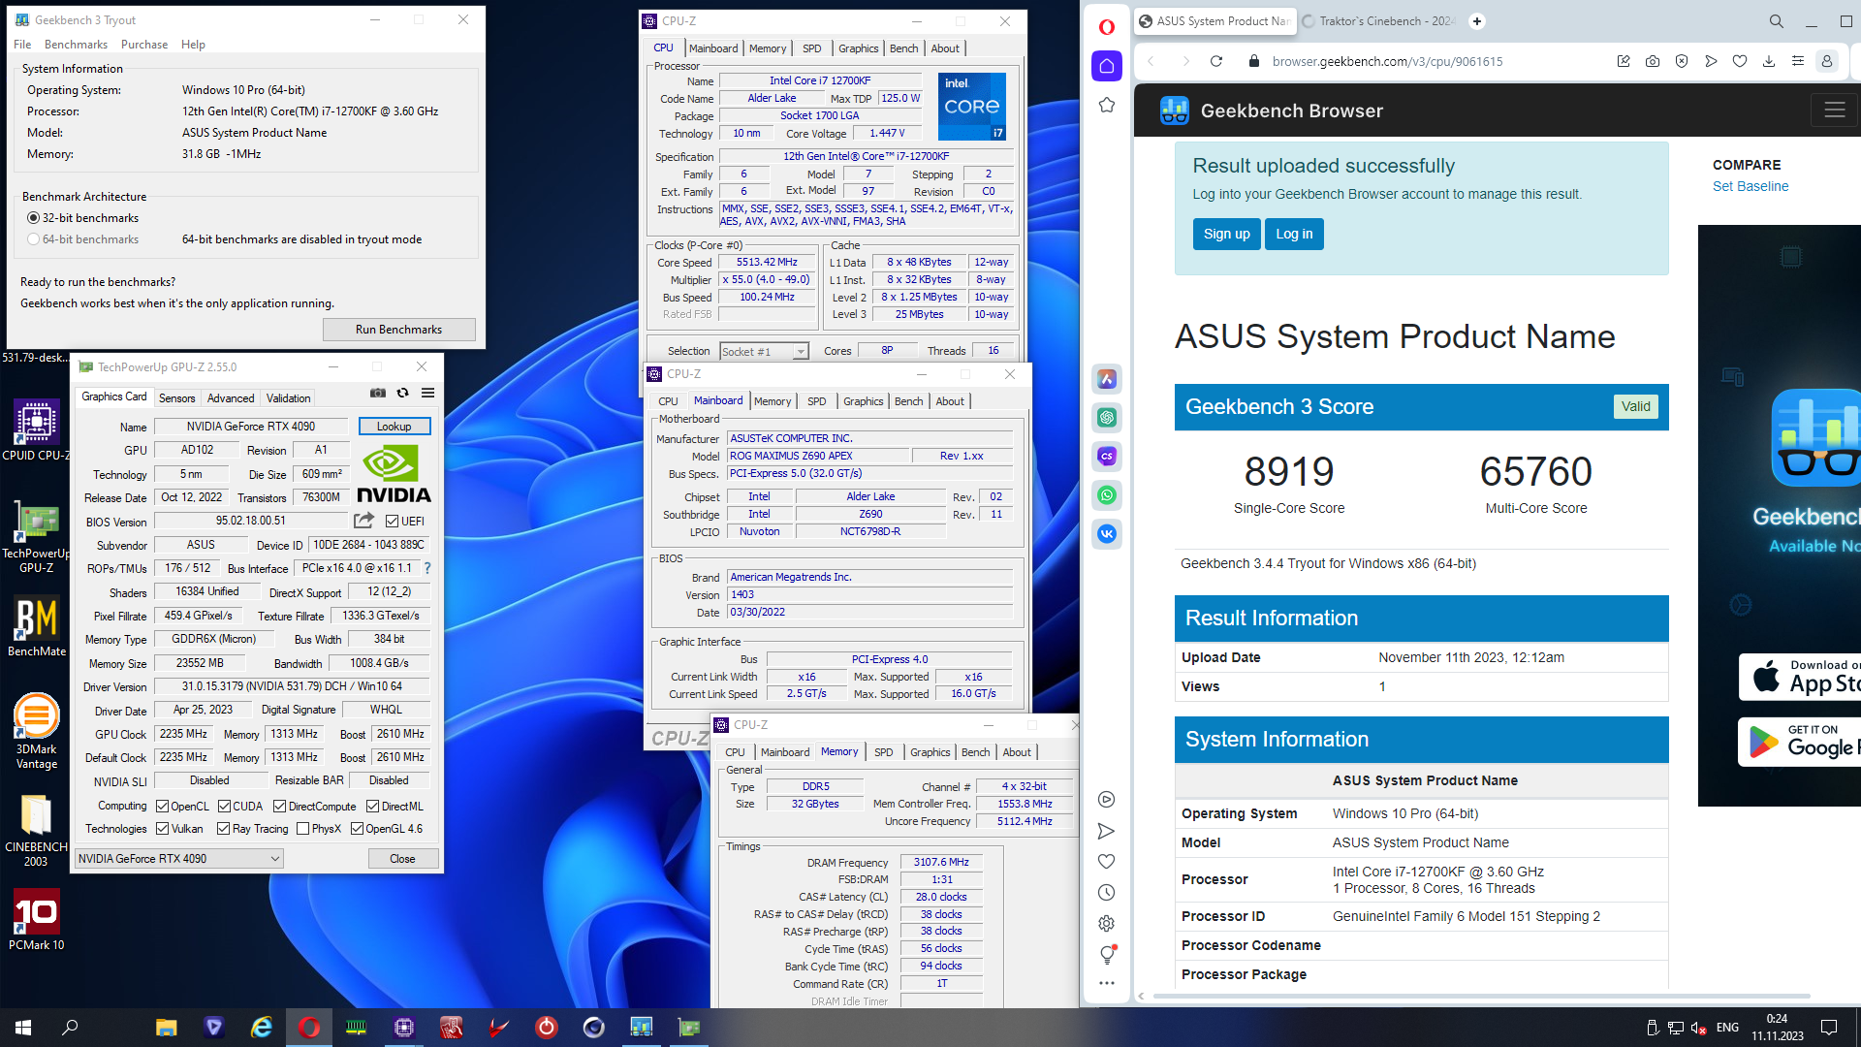Image resolution: width=1861 pixels, height=1047 pixels.
Task: Open Opera start page home icon
Action: (1107, 67)
